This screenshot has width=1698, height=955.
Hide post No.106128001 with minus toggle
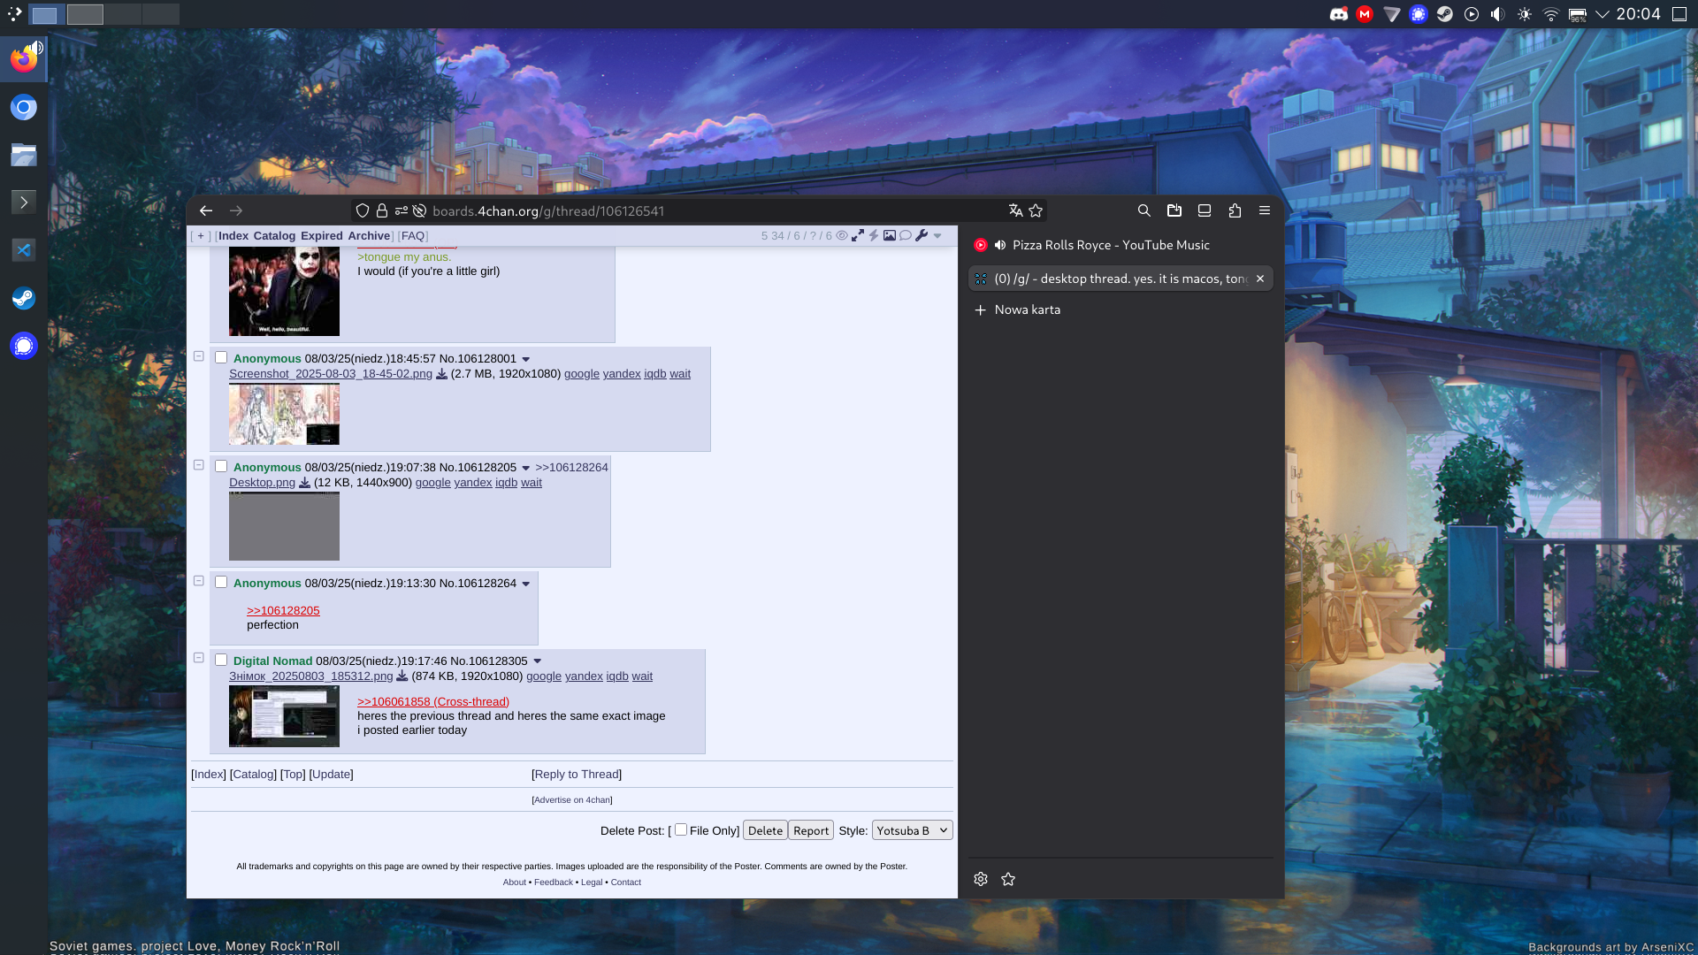point(199,356)
